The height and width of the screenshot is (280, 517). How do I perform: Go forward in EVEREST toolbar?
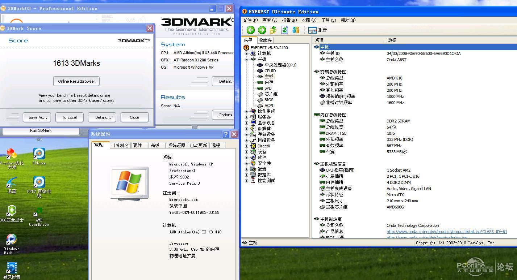point(262,30)
